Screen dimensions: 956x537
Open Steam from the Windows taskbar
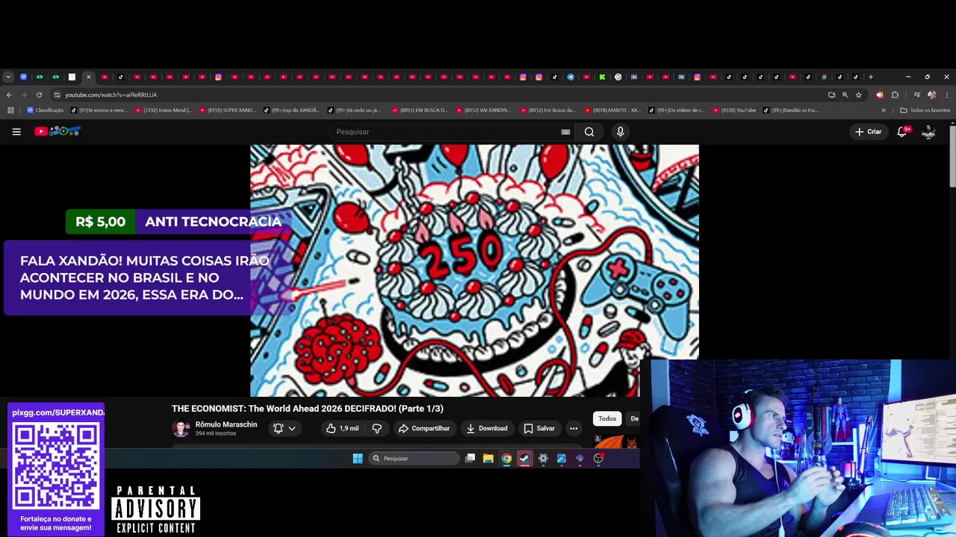click(524, 459)
